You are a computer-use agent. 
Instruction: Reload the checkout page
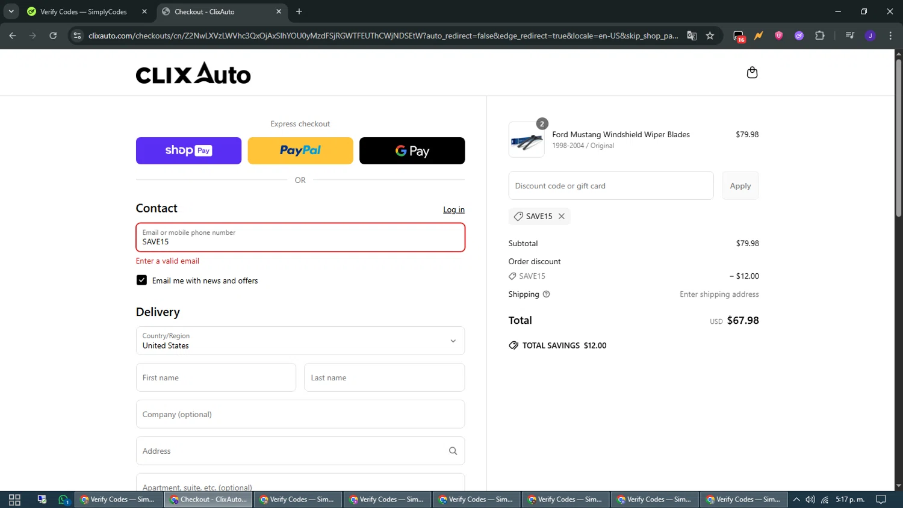click(x=53, y=36)
